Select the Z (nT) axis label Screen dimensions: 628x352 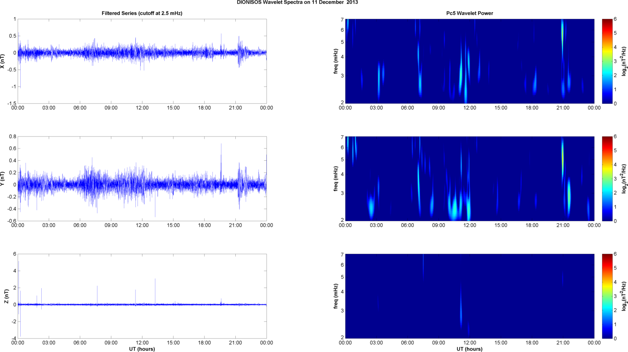[x=7, y=296]
